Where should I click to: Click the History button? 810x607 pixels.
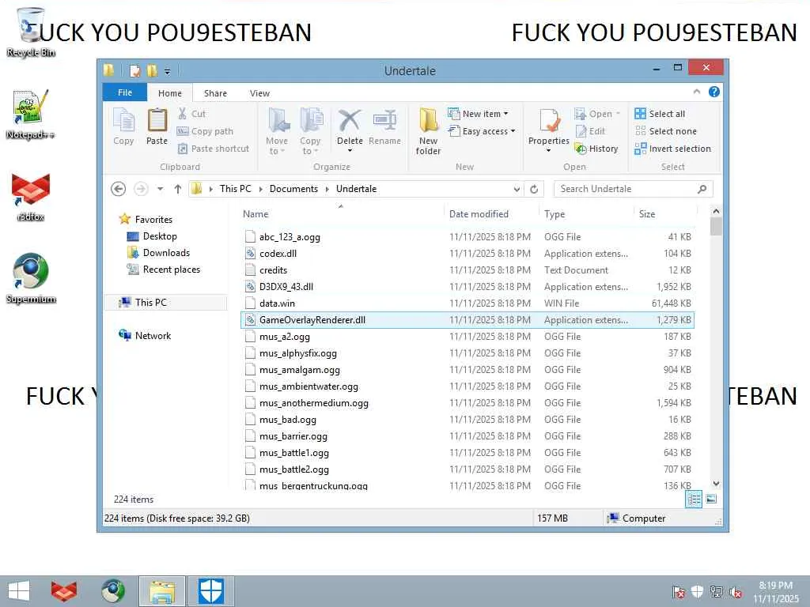596,149
